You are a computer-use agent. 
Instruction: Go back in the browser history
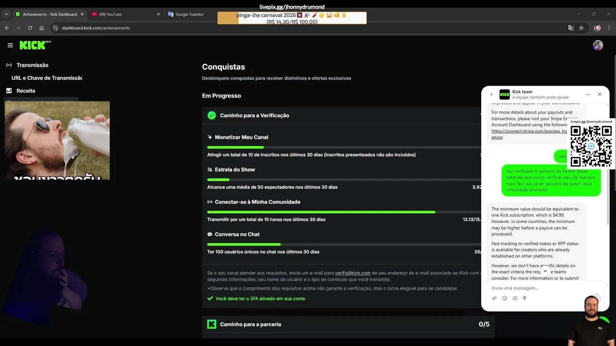(x=7, y=28)
